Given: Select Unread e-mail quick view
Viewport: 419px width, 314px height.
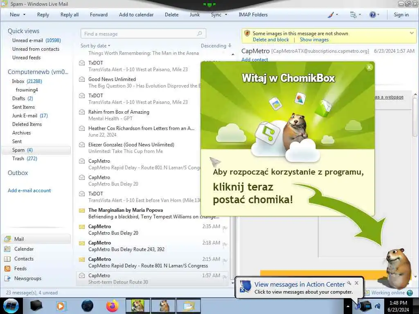Looking at the screenshot, I should click(x=36, y=40).
